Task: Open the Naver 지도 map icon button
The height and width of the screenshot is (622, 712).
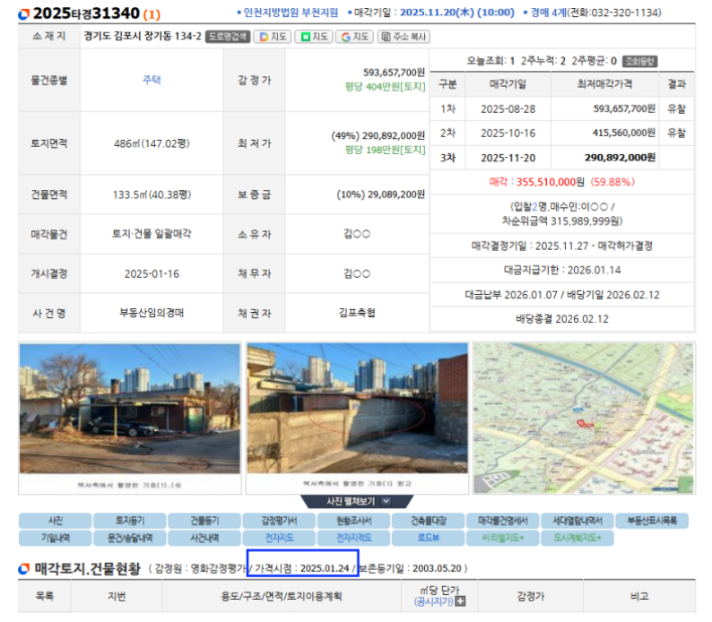Action: 313,37
